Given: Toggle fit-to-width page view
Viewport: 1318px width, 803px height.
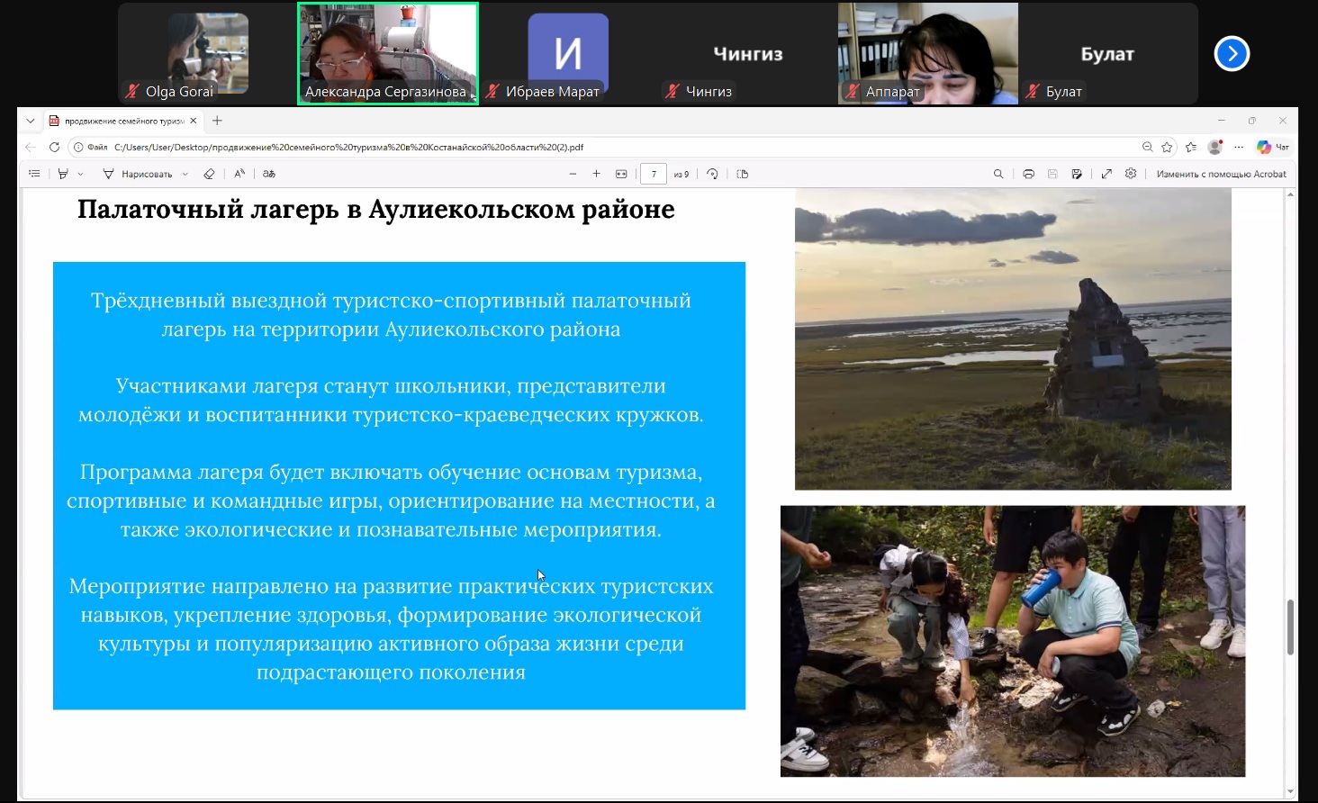Looking at the screenshot, I should point(621,174).
